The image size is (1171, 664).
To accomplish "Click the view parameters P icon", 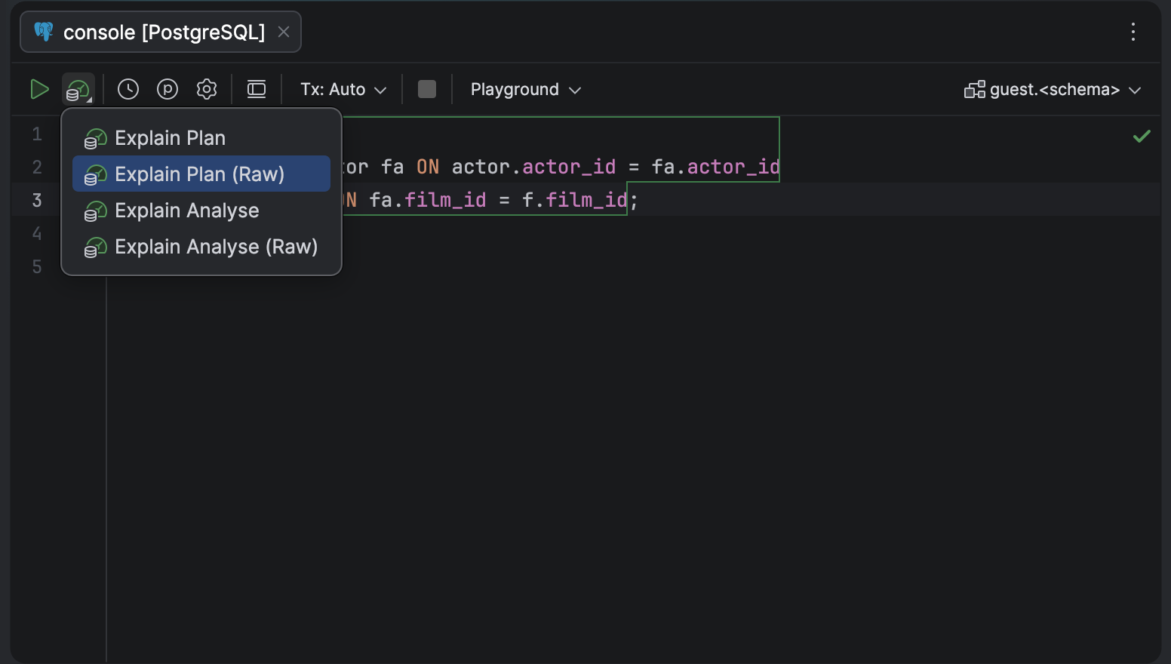I will [168, 89].
